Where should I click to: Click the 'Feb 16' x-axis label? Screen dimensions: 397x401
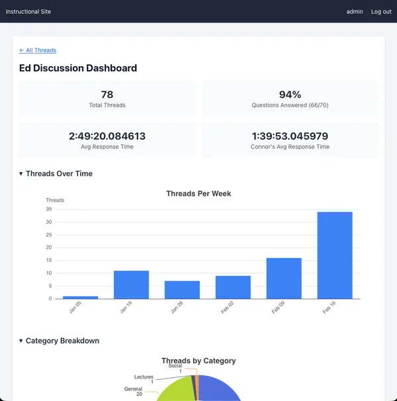(329, 308)
